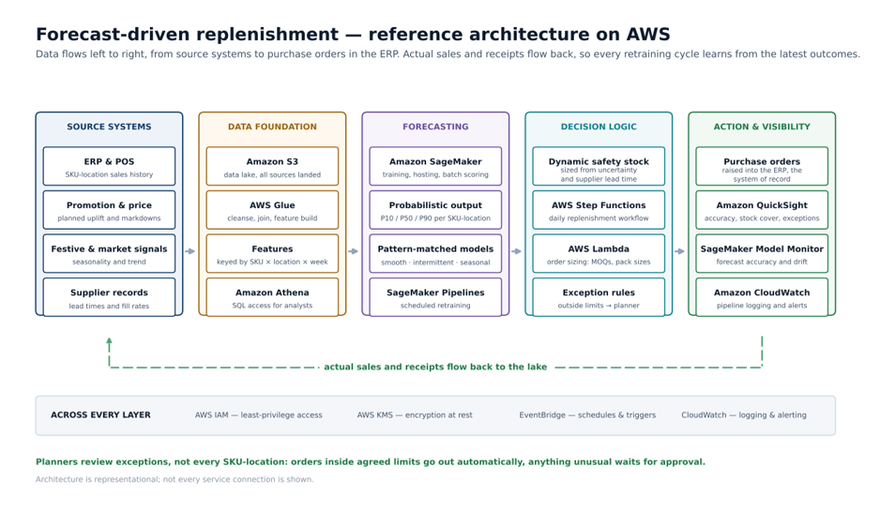This screenshot has width=880, height=511.
Task: Click the ACROSS EVERY LAYER label
Action: [100, 415]
